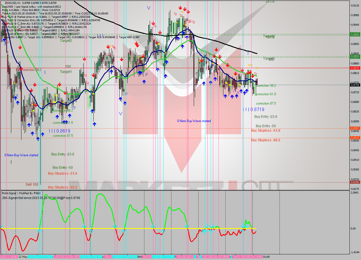Click the 0.9040 price scale value
The image size is (361, 260).
(x=355, y=25)
